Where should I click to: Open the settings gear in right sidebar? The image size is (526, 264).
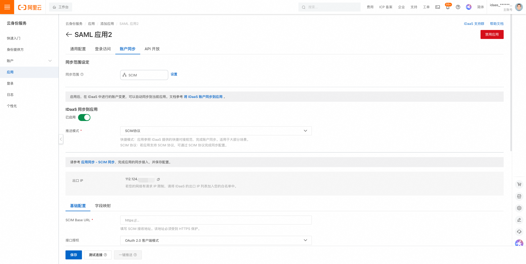pyautogui.click(x=519, y=208)
